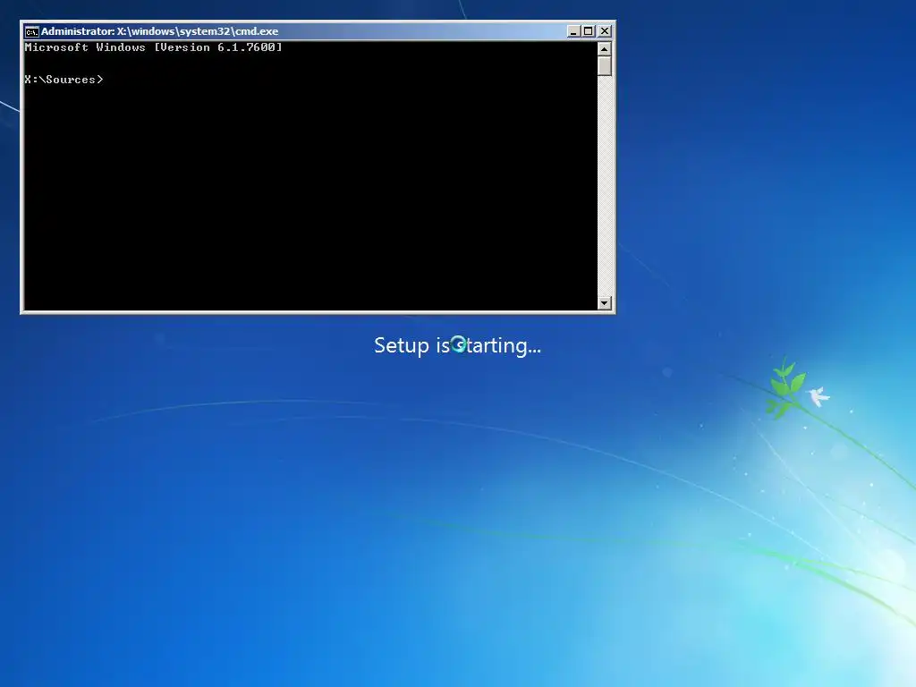Open the cmd.exe system menu icon
Screen dimensions: 916x687
[x=31, y=31]
